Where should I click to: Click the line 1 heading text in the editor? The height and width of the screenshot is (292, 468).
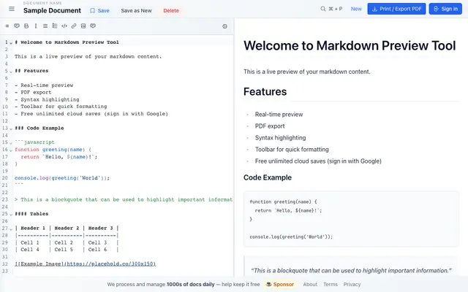pyautogui.click(x=67, y=42)
